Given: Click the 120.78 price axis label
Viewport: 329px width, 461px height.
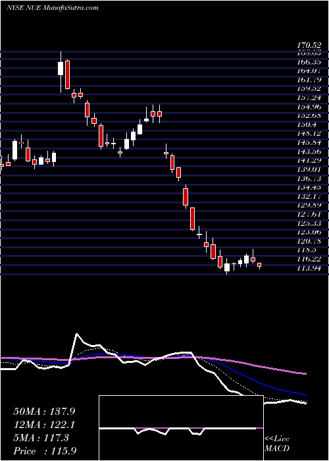Looking at the screenshot, I should 310,241.
